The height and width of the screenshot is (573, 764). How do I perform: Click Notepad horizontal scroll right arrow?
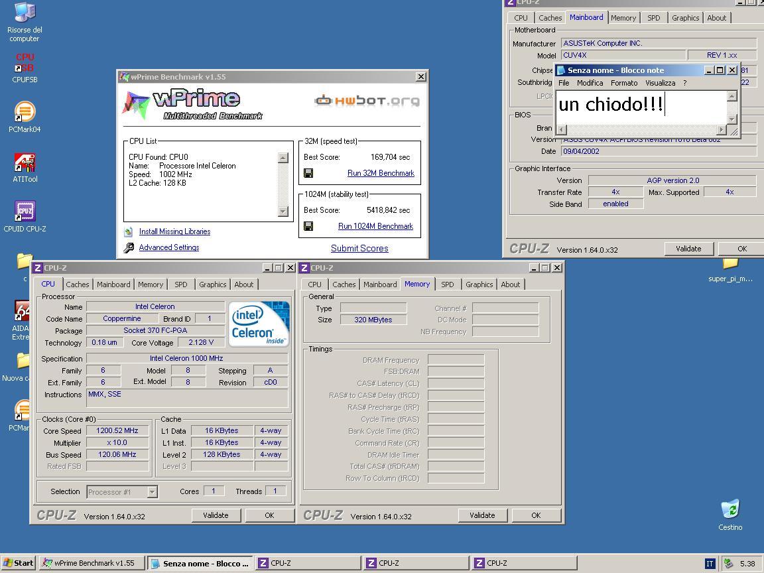(721, 129)
